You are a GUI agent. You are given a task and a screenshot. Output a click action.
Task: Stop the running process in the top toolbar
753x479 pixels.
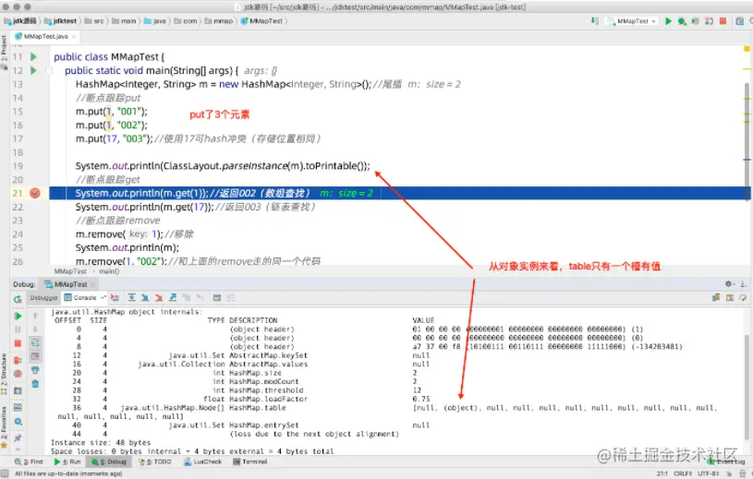723,21
